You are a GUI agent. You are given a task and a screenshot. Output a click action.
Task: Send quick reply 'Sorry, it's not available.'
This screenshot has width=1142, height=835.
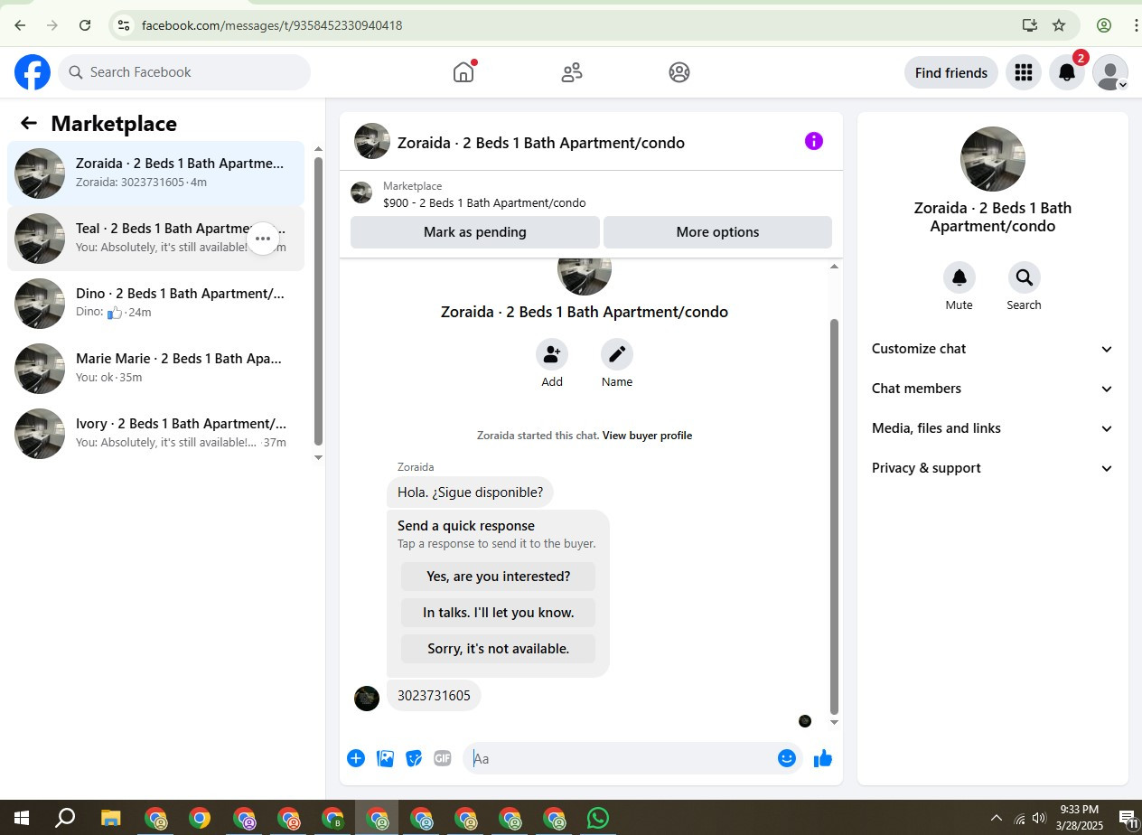499,649
